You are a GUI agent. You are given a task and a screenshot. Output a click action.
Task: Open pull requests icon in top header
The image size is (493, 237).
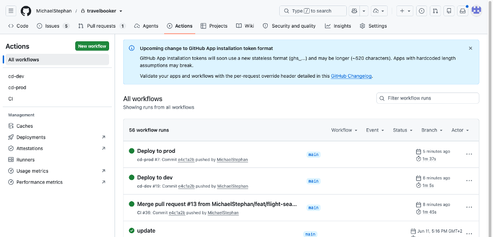click(435, 11)
